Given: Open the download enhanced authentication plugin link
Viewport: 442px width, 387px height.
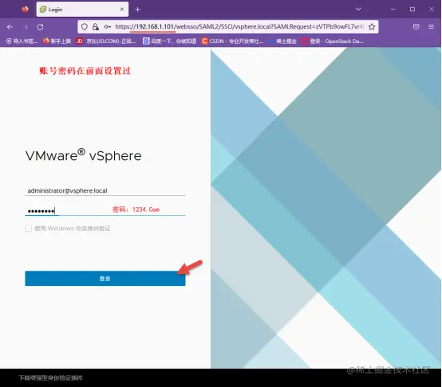Looking at the screenshot, I should tap(51, 377).
